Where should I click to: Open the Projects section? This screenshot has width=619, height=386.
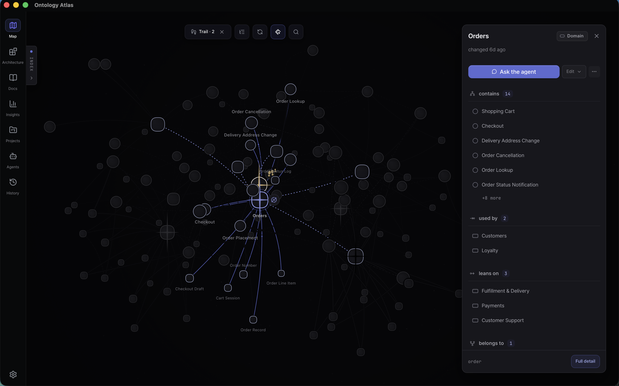pyautogui.click(x=13, y=134)
